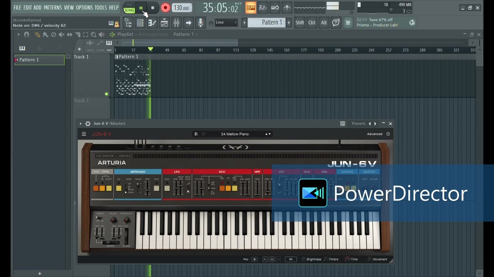Open the Advanced panel button

tap(375, 134)
